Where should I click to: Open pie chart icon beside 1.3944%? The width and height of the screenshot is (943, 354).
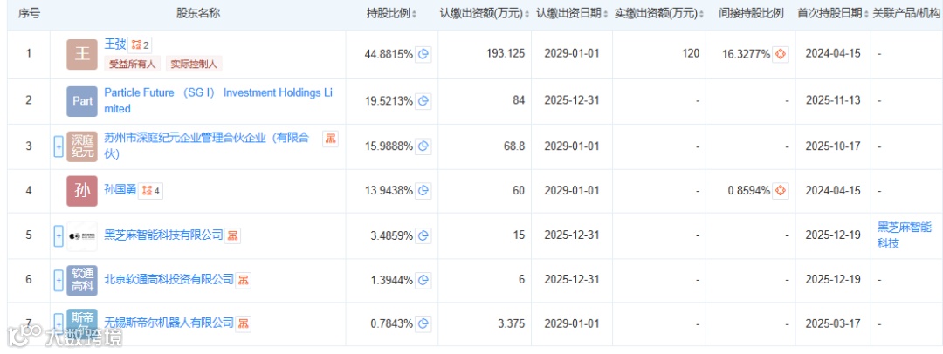tap(424, 280)
